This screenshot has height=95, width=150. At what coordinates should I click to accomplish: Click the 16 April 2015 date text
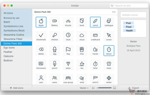point(133,50)
